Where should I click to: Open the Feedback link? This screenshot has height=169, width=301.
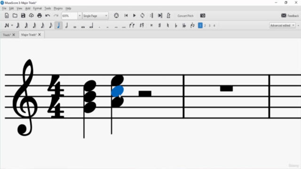[290, 15]
